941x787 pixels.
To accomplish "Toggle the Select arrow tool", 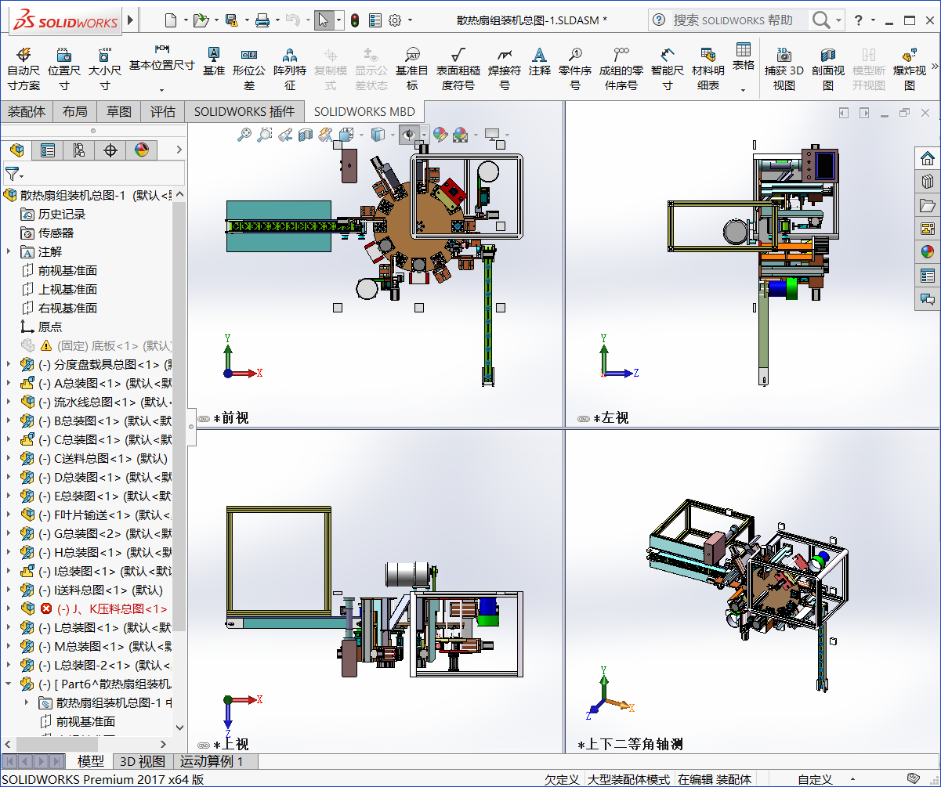I will (x=324, y=20).
